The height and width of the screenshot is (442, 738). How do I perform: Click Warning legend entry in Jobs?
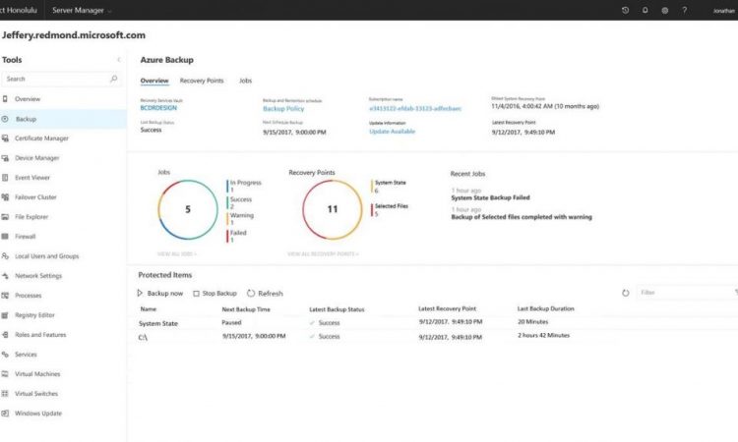click(240, 219)
